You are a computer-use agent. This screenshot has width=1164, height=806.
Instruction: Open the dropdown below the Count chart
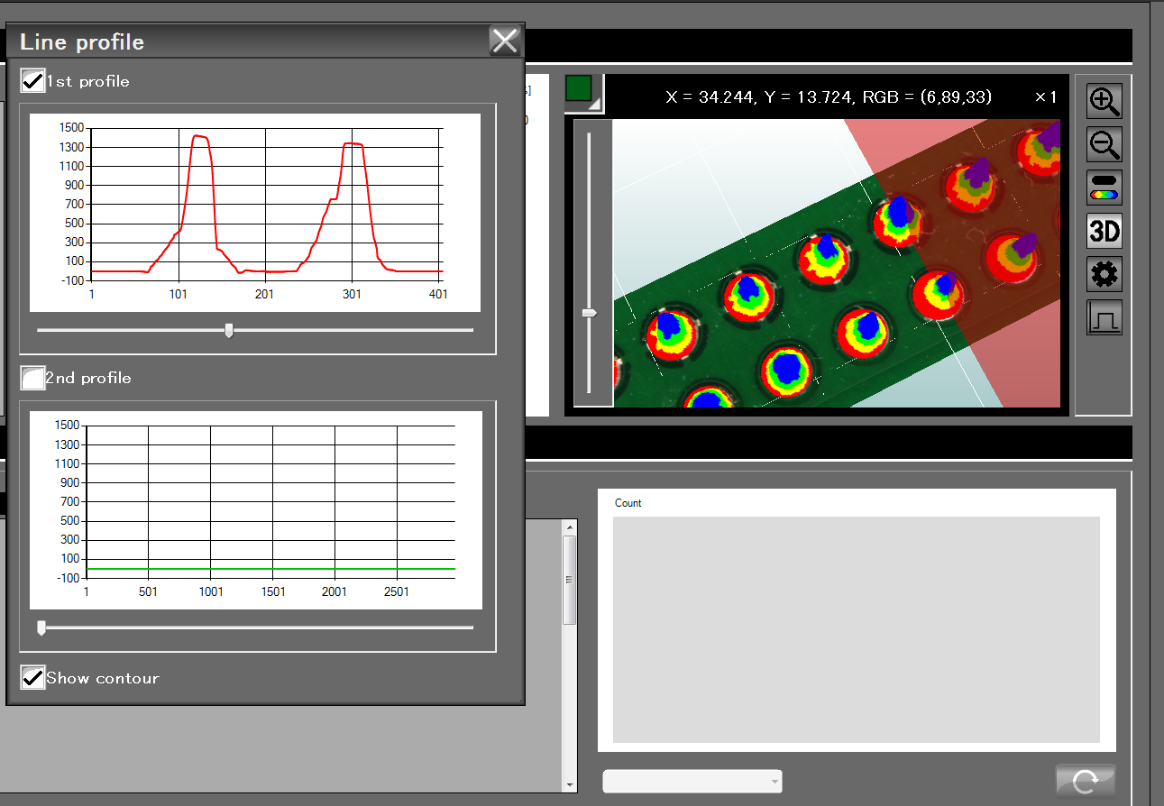692,781
